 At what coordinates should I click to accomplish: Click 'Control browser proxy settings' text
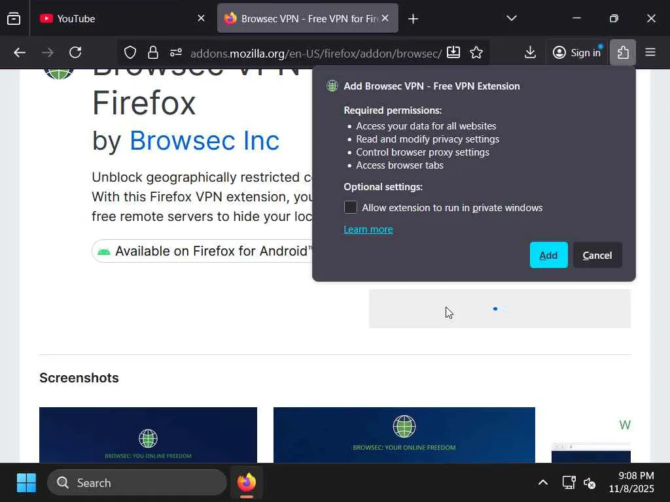pos(423,152)
